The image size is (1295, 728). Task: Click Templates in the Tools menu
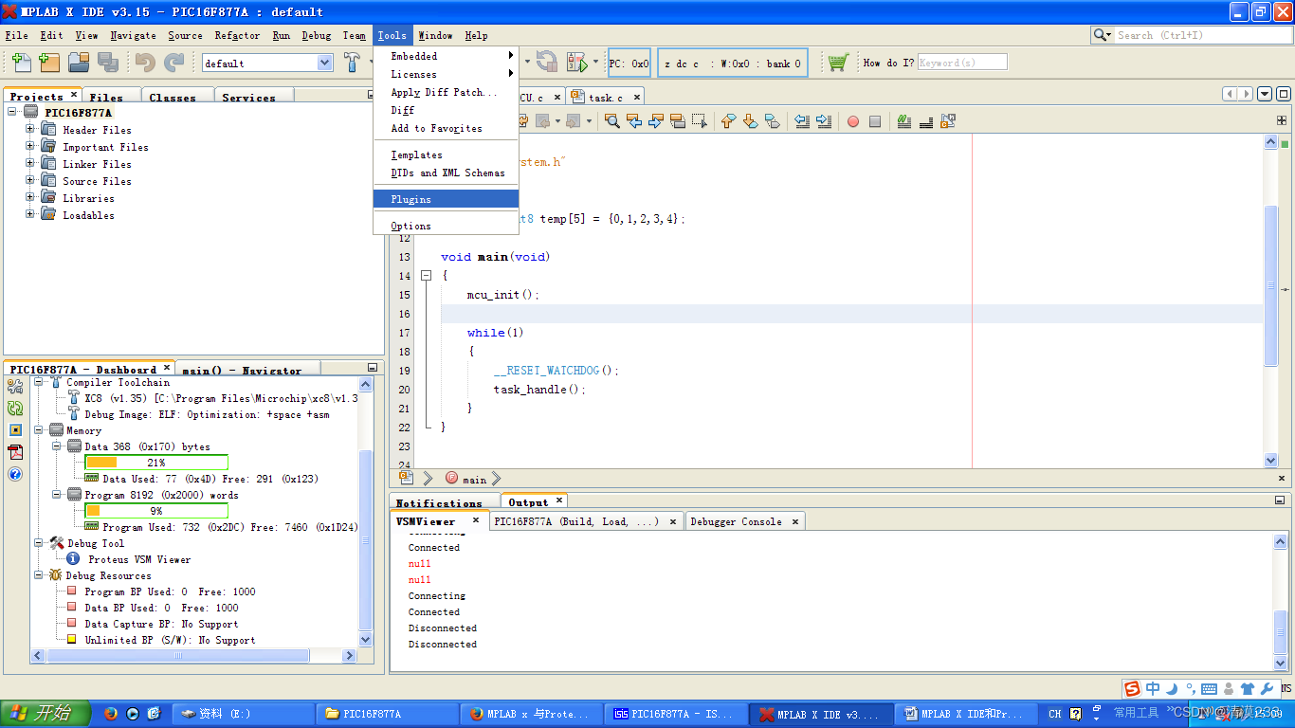tap(447, 155)
